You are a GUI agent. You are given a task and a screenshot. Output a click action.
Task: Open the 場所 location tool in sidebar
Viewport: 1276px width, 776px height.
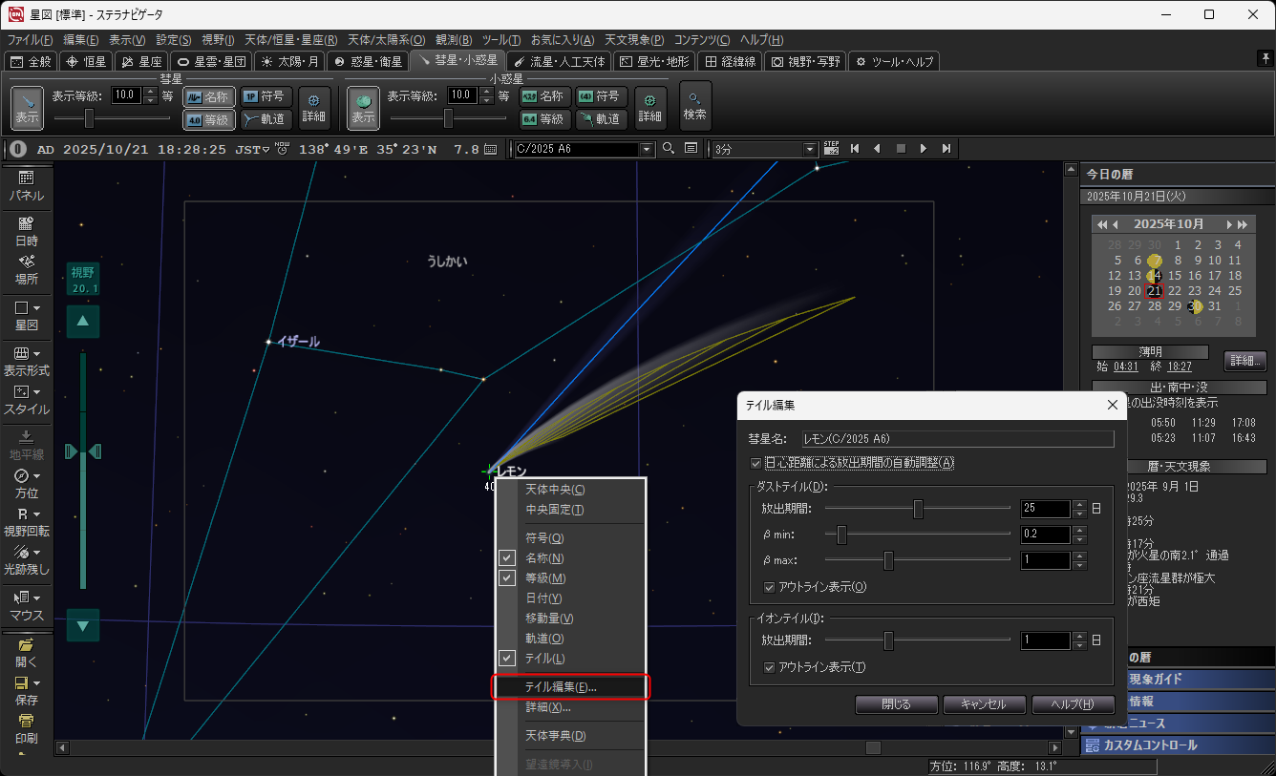[x=26, y=269]
